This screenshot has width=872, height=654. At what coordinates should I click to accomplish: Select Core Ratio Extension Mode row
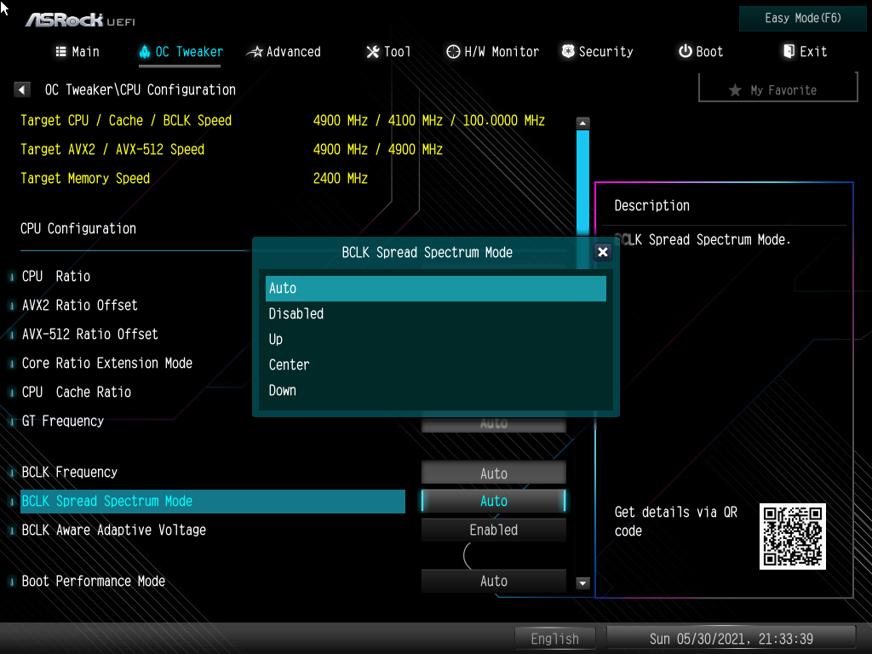pos(106,363)
